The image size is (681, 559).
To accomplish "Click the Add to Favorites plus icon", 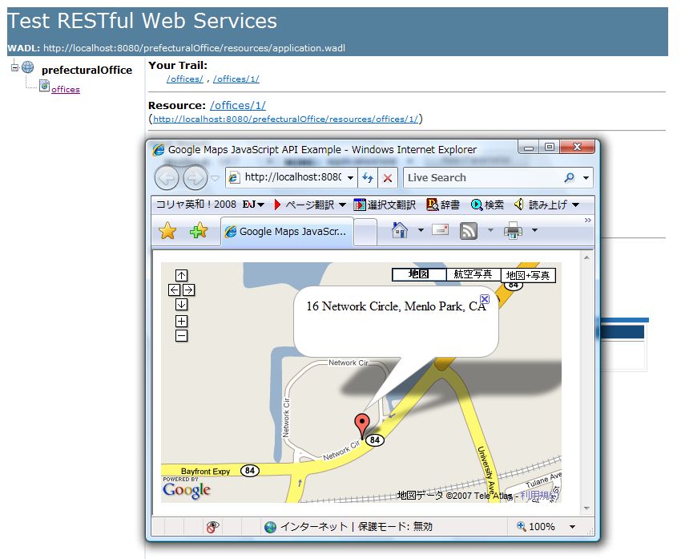I will tap(198, 231).
